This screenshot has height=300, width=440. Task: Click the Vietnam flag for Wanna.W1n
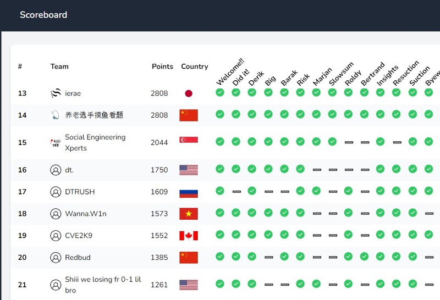189,214
